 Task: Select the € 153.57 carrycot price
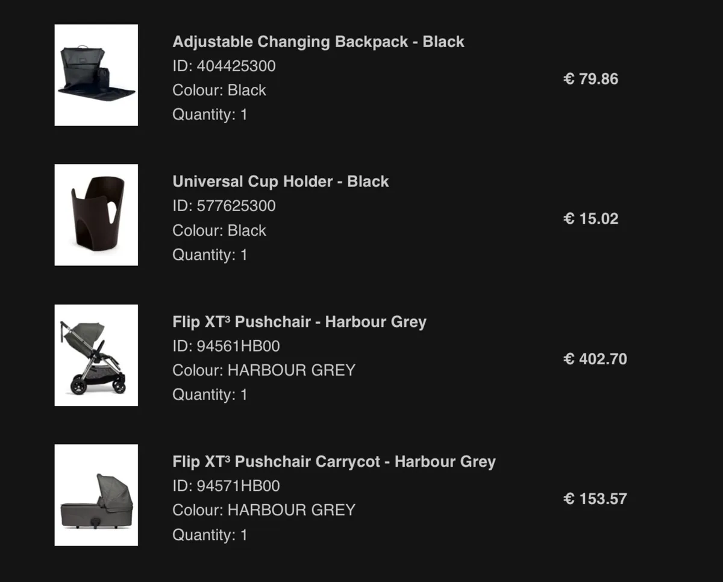tap(595, 499)
